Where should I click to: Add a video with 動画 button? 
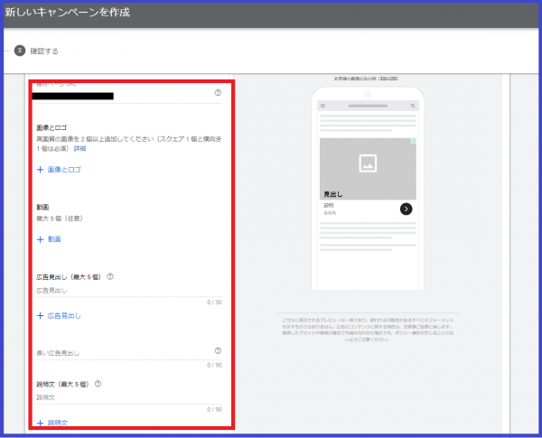50,239
